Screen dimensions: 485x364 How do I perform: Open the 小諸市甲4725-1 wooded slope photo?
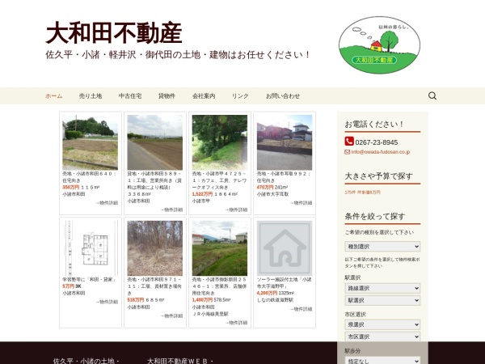click(x=220, y=142)
